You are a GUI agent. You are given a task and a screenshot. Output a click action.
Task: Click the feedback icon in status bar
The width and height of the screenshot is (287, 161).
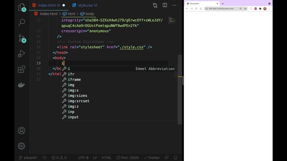pos(166,158)
